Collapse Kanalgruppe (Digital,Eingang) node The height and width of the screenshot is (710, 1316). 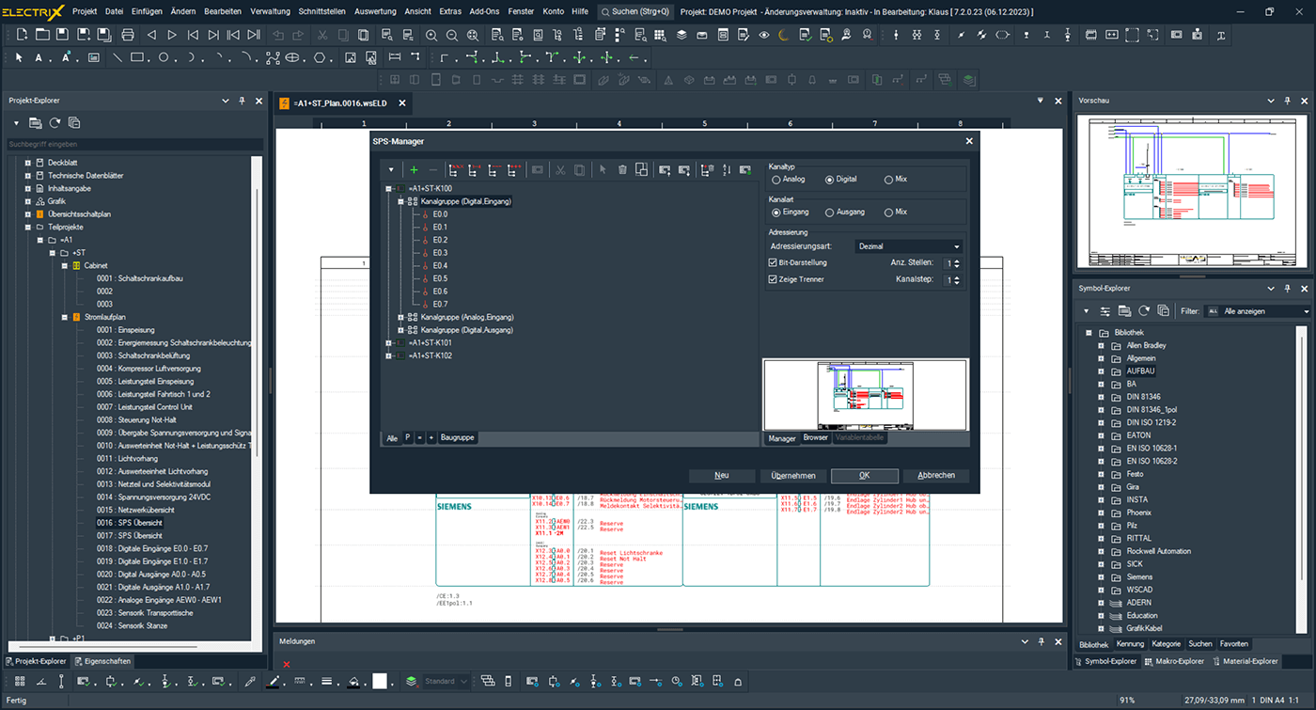tap(400, 201)
